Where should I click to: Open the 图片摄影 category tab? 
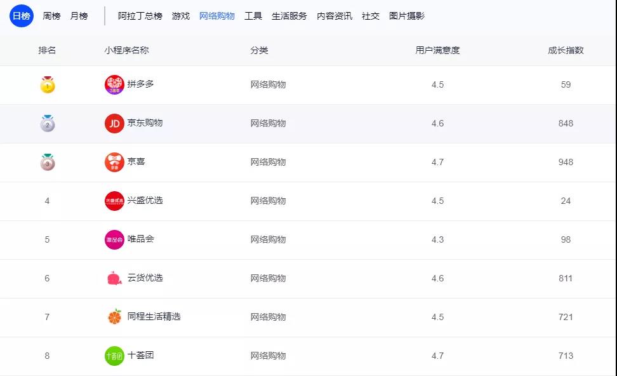pos(407,16)
